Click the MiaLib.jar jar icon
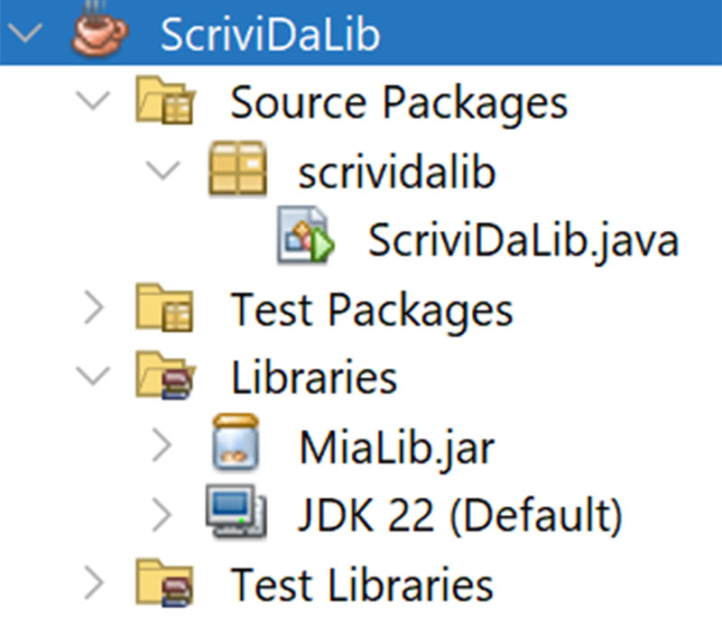Image resolution: width=722 pixels, height=636 pixels. (236, 442)
